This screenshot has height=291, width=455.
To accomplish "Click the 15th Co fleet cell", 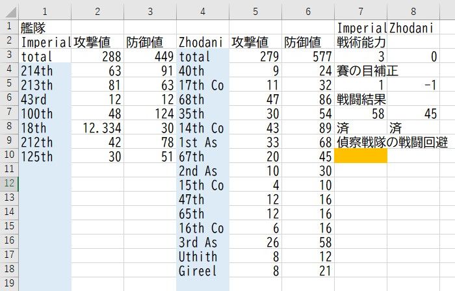I will click(x=203, y=184).
